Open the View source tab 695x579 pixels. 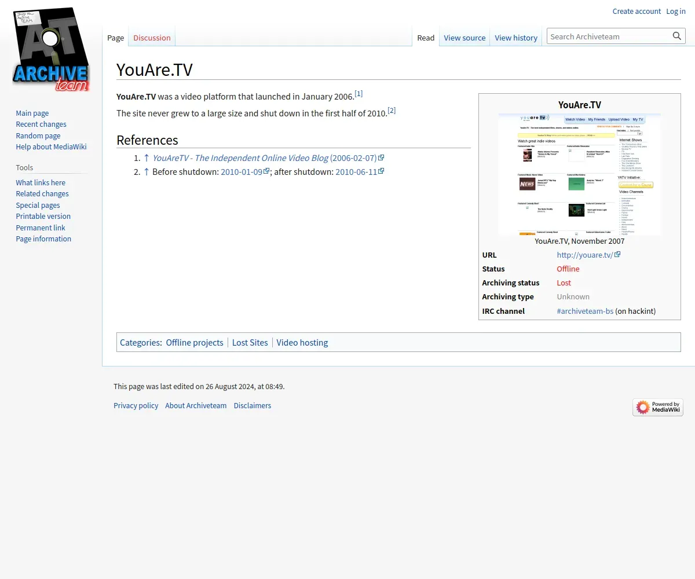(464, 38)
